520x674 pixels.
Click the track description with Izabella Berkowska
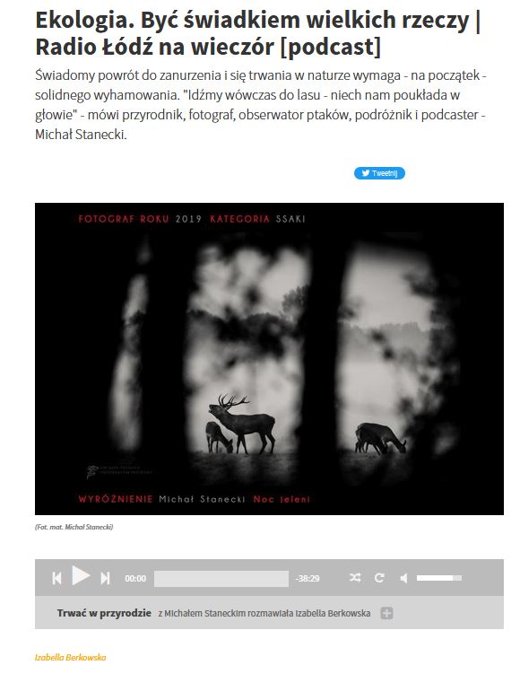pos(264,613)
